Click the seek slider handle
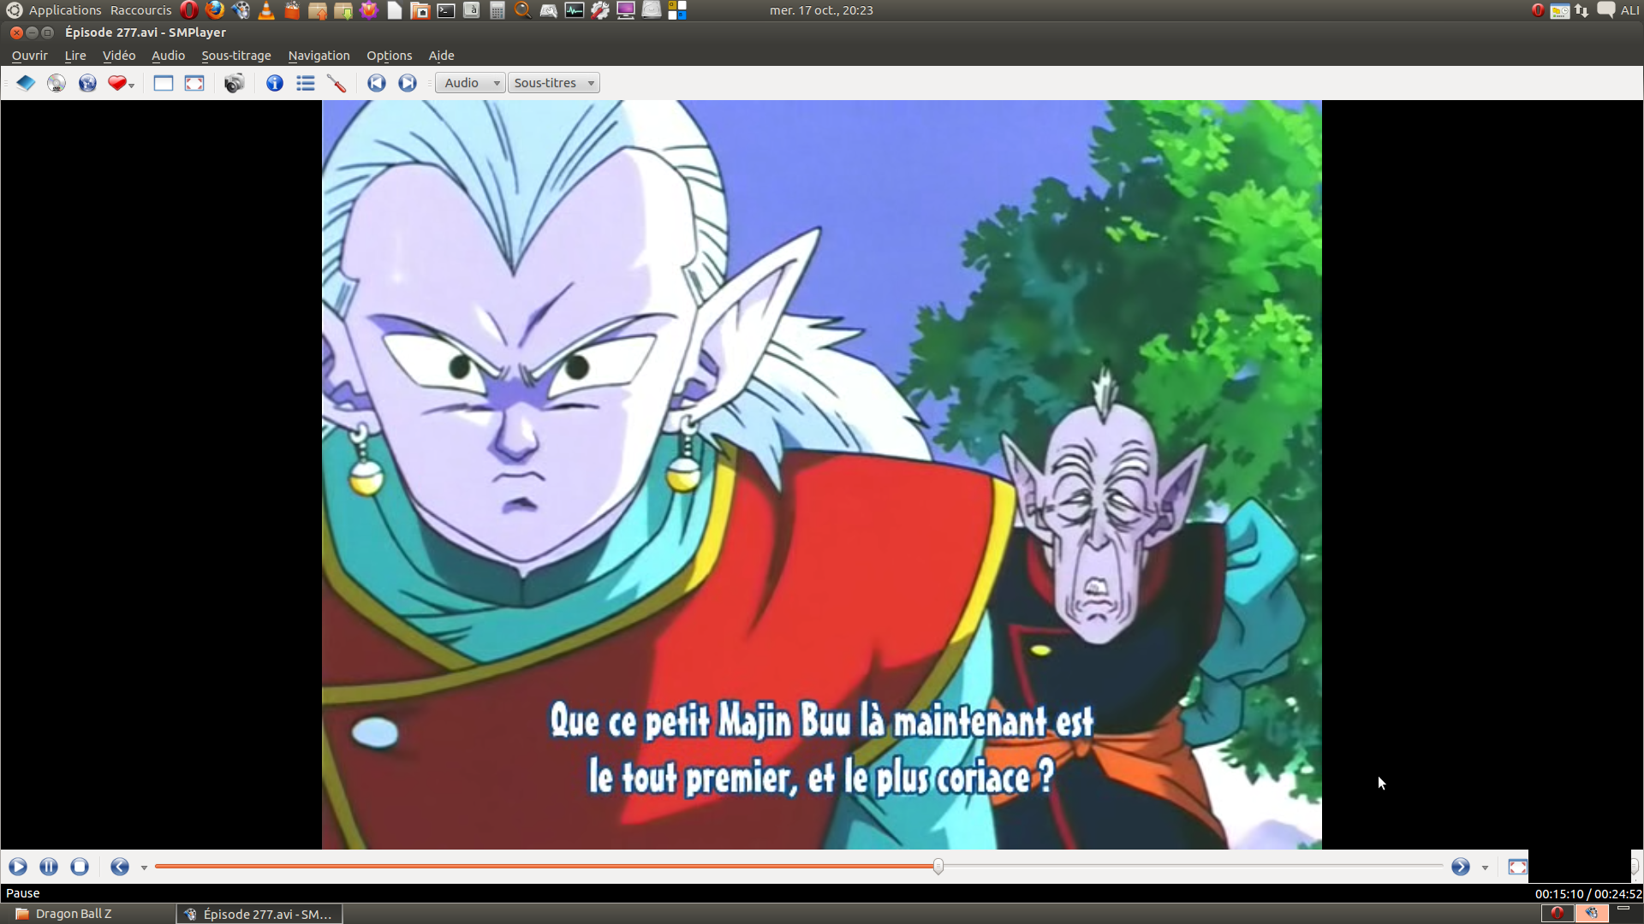Screen dimensions: 1644x924 [938, 867]
